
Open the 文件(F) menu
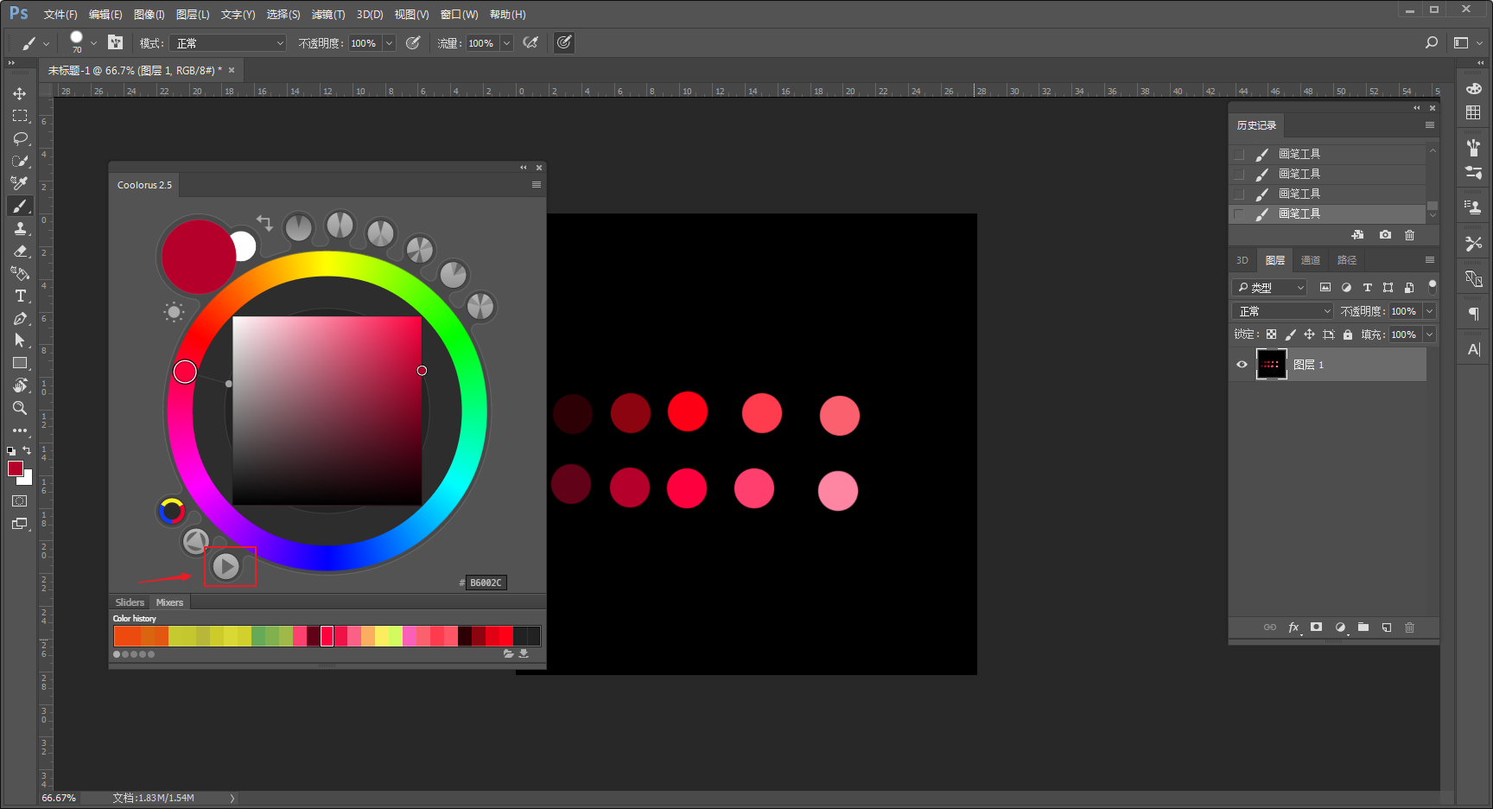click(60, 15)
